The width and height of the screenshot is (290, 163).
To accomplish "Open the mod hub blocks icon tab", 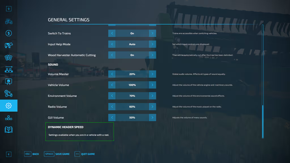I will coord(8,118).
